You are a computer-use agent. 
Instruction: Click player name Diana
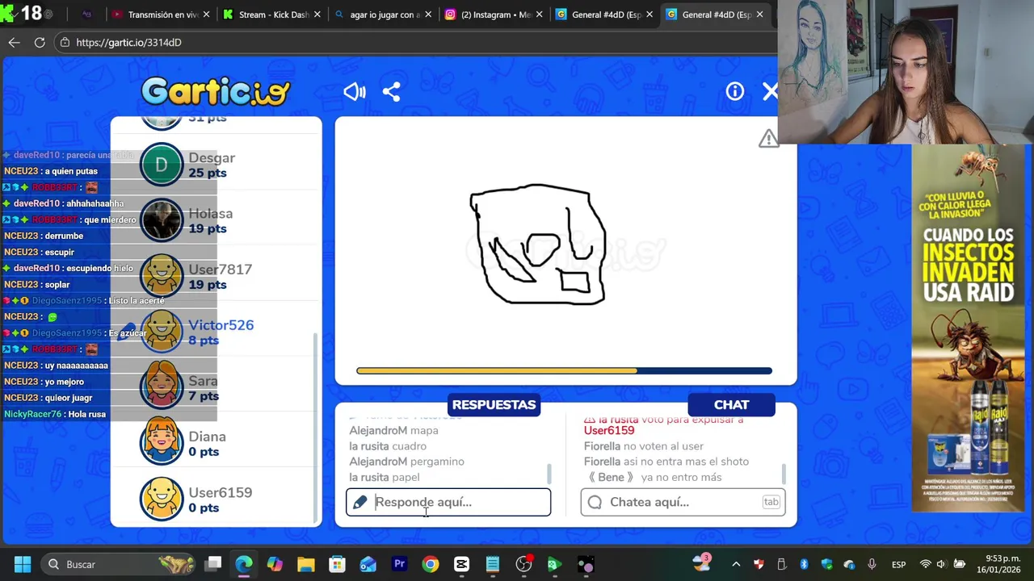pyautogui.click(x=207, y=436)
